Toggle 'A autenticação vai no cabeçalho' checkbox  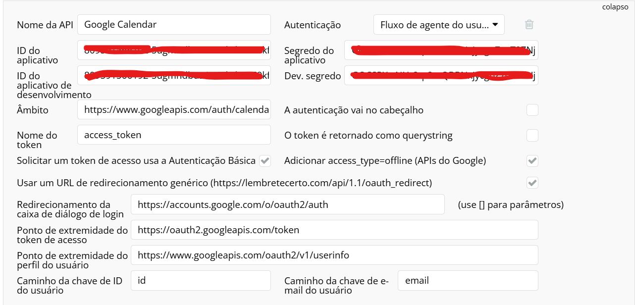[x=532, y=110]
